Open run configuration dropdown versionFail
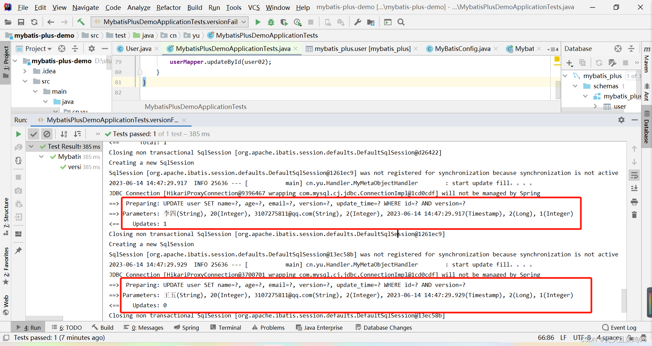This screenshot has height=346, width=652. coord(170,22)
